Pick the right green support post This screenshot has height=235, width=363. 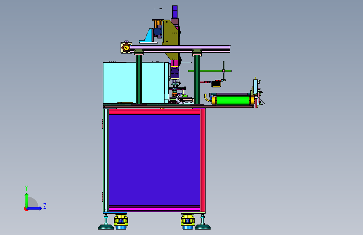click(197, 79)
